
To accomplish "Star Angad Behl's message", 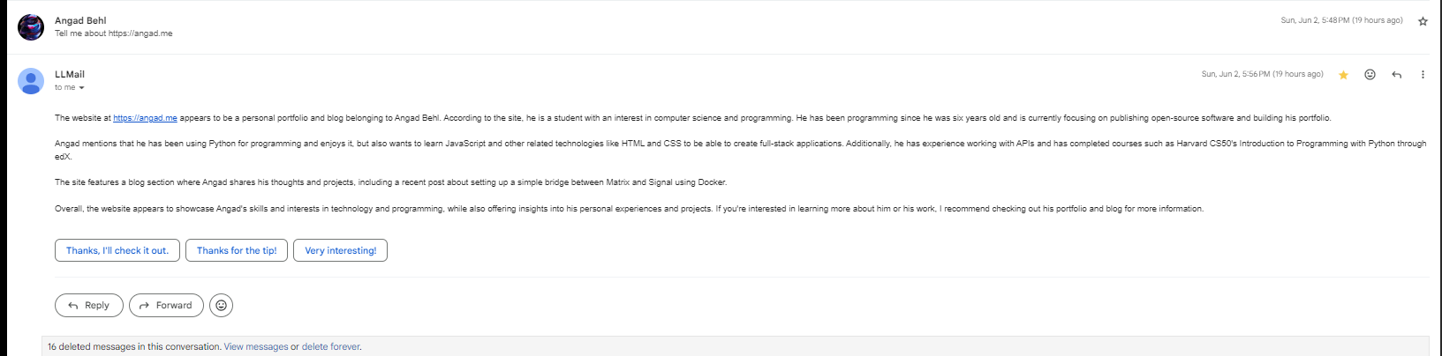I will pyautogui.click(x=1423, y=21).
